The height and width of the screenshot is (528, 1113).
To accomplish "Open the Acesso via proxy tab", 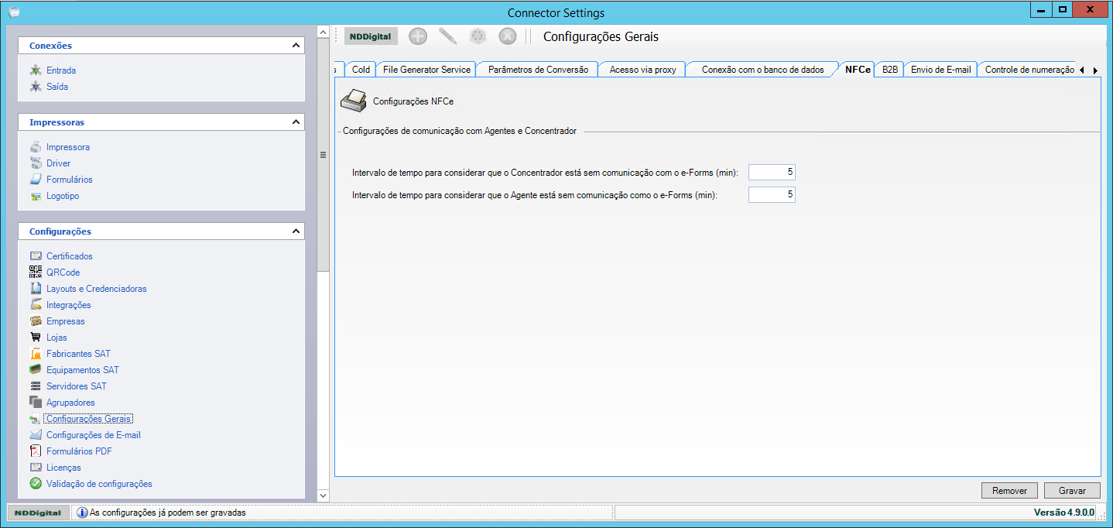I will pyautogui.click(x=642, y=70).
